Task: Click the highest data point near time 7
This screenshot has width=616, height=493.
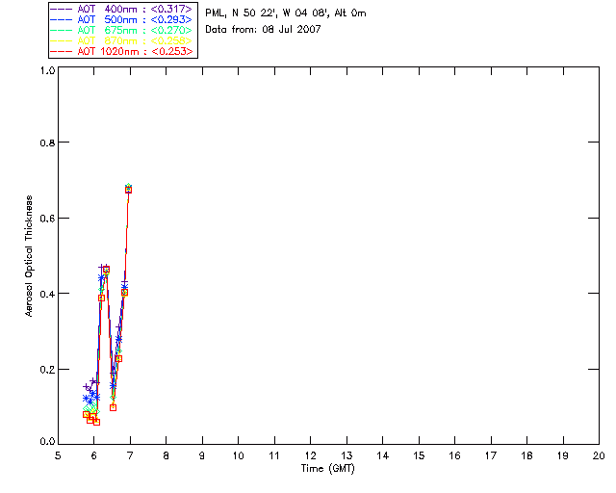Action: point(128,189)
